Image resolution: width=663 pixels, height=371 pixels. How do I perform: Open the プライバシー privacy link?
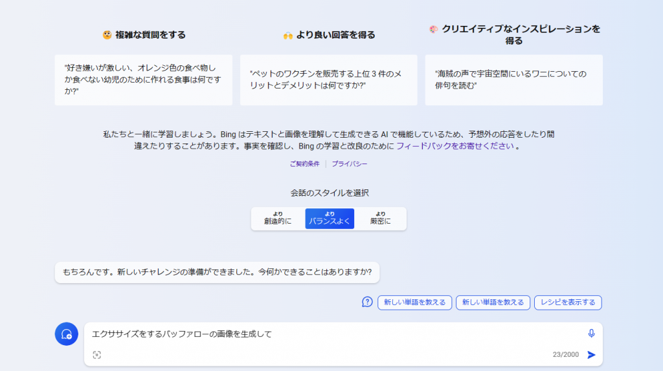[x=349, y=164]
